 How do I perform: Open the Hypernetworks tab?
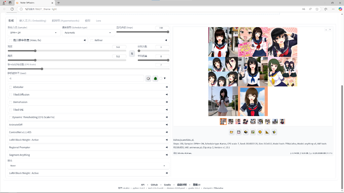(65, 21)
